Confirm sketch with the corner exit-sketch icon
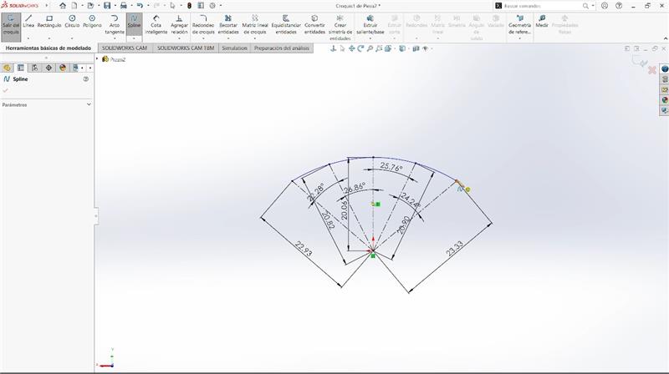The width and height of the screenshot is (669, 374). [x=640, y=62]
